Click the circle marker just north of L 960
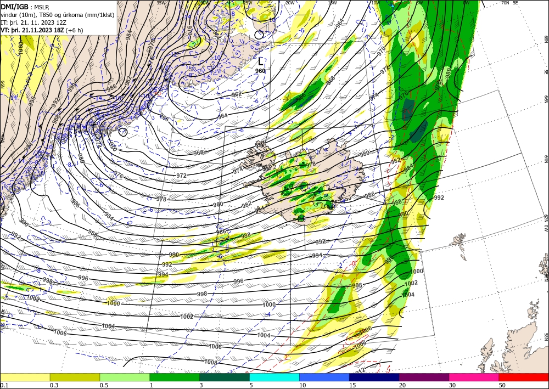 click(x=259, y=35)
